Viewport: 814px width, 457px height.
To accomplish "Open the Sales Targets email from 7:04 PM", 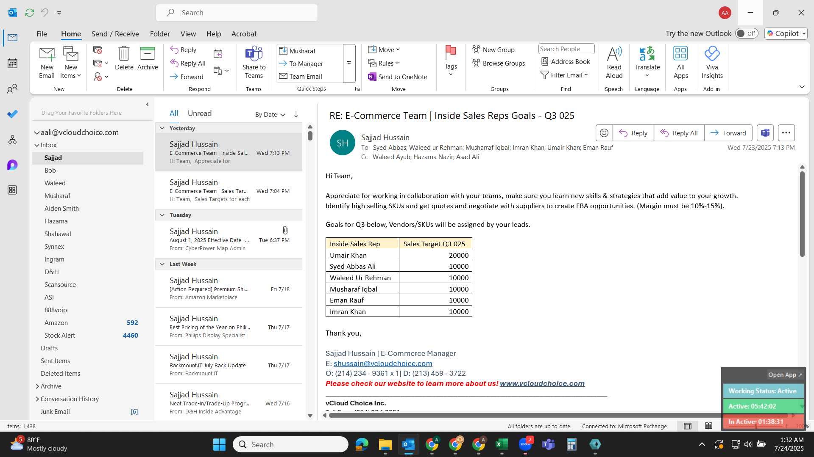I will click(x=229, y=190).
